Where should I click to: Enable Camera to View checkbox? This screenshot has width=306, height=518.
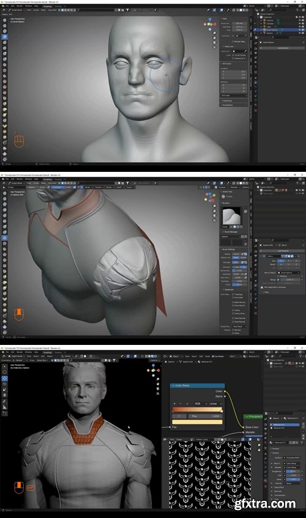point(233,59)
